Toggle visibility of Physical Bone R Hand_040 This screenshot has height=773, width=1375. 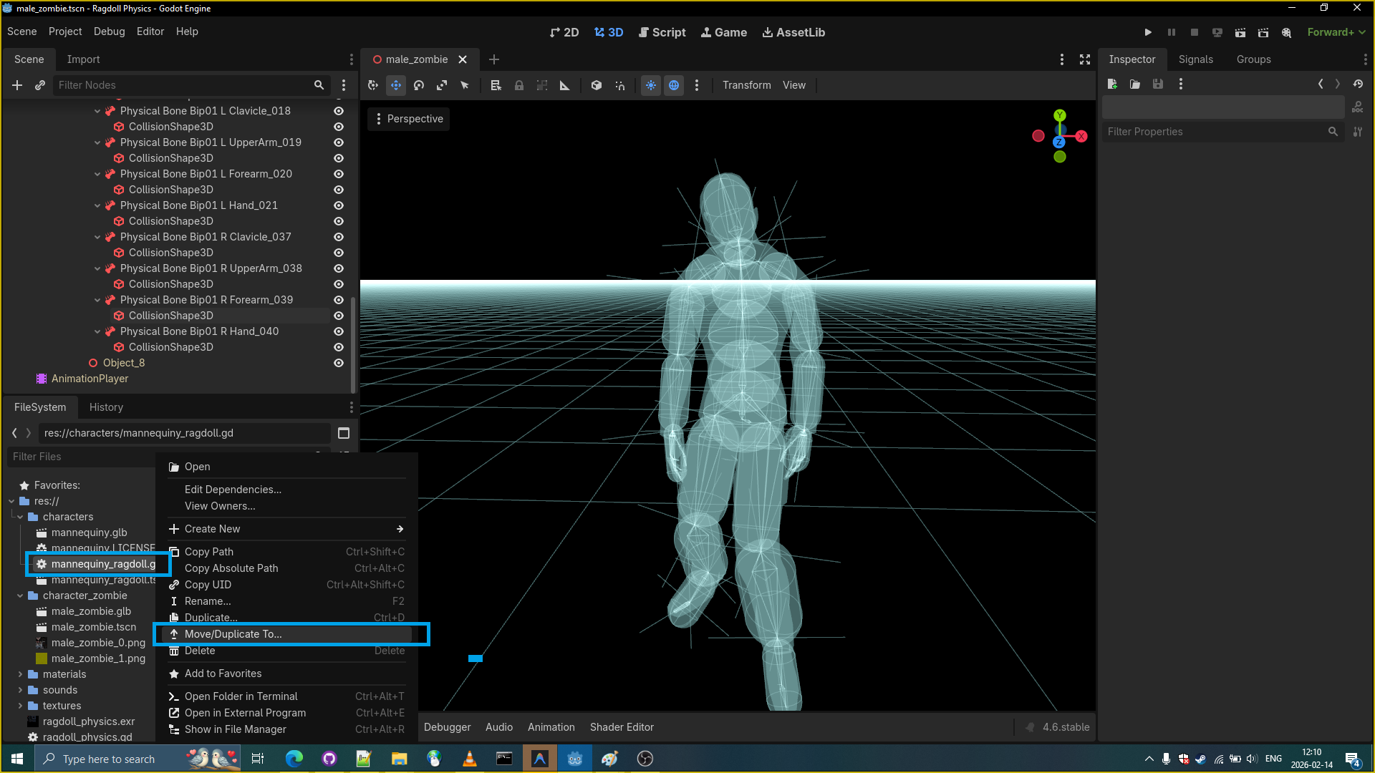339,331
